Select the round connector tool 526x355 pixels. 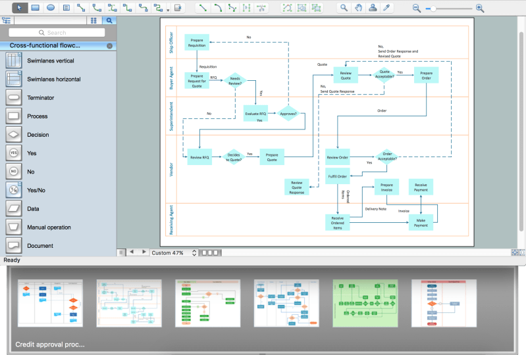(143, 7)
